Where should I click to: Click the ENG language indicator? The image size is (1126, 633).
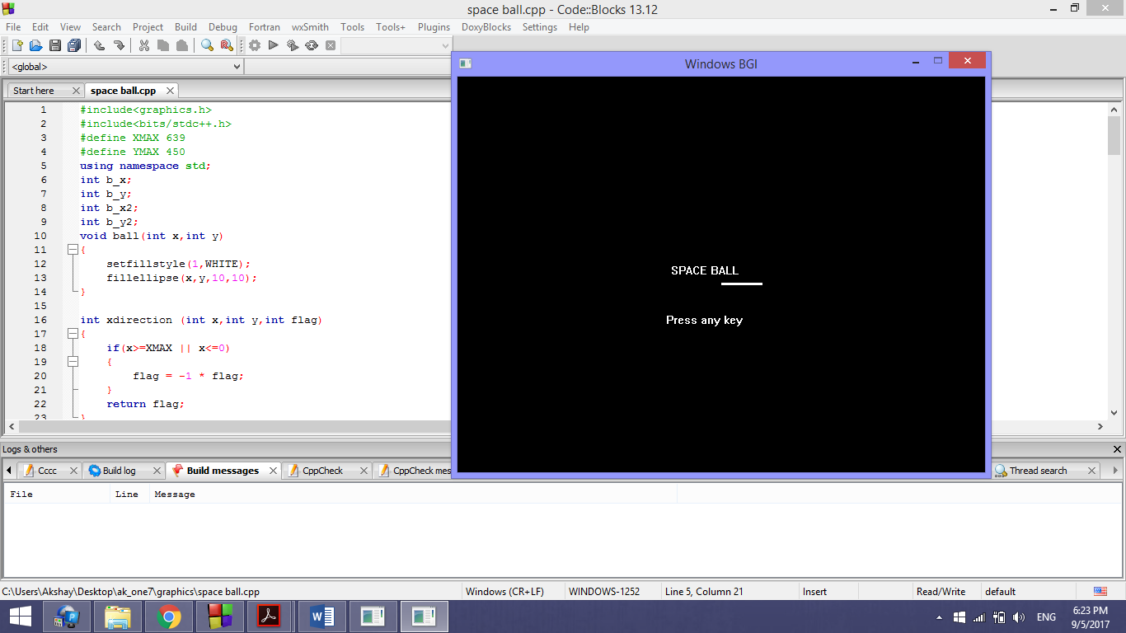click(x=1046, y=617)
